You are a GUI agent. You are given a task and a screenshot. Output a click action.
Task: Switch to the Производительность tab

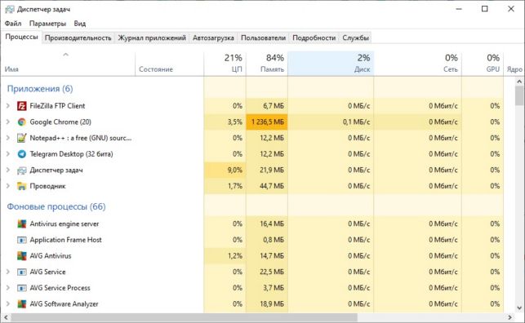click(78, 38)
